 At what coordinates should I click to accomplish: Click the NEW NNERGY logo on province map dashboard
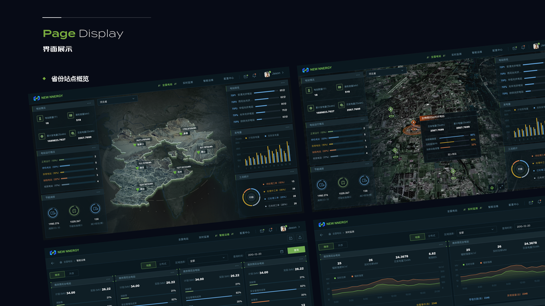(49, 97)
